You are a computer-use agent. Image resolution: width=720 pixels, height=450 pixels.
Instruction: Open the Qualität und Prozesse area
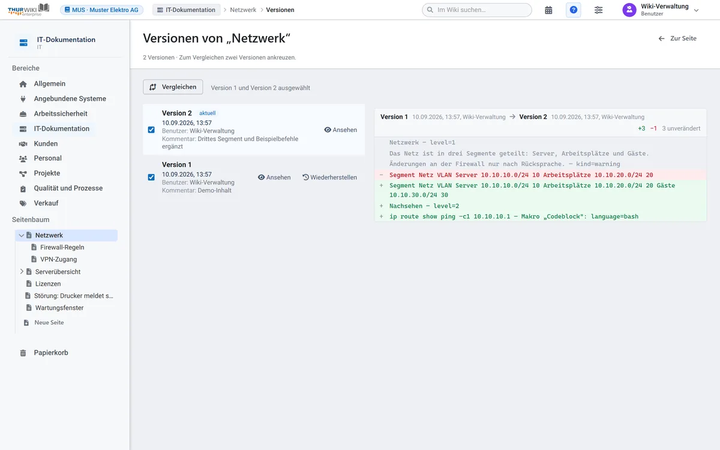(x=68, y=188)
